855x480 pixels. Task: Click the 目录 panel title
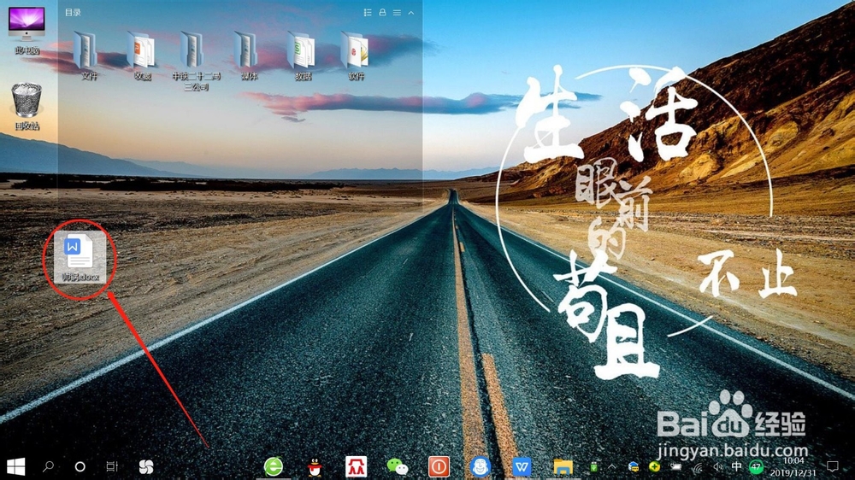(x=73, y=12)
